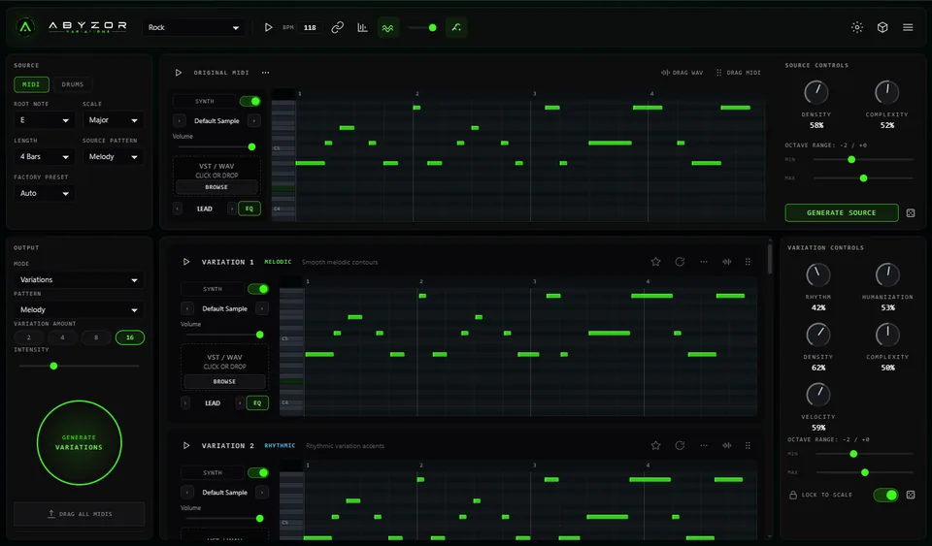Play Variation 2
Viewport: 932px width, 546px height.
[x=186, y=446]
